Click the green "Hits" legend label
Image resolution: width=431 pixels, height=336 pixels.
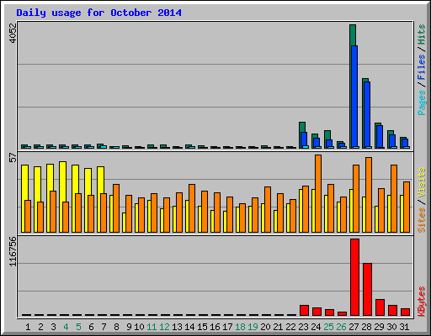tap(421, 34)
